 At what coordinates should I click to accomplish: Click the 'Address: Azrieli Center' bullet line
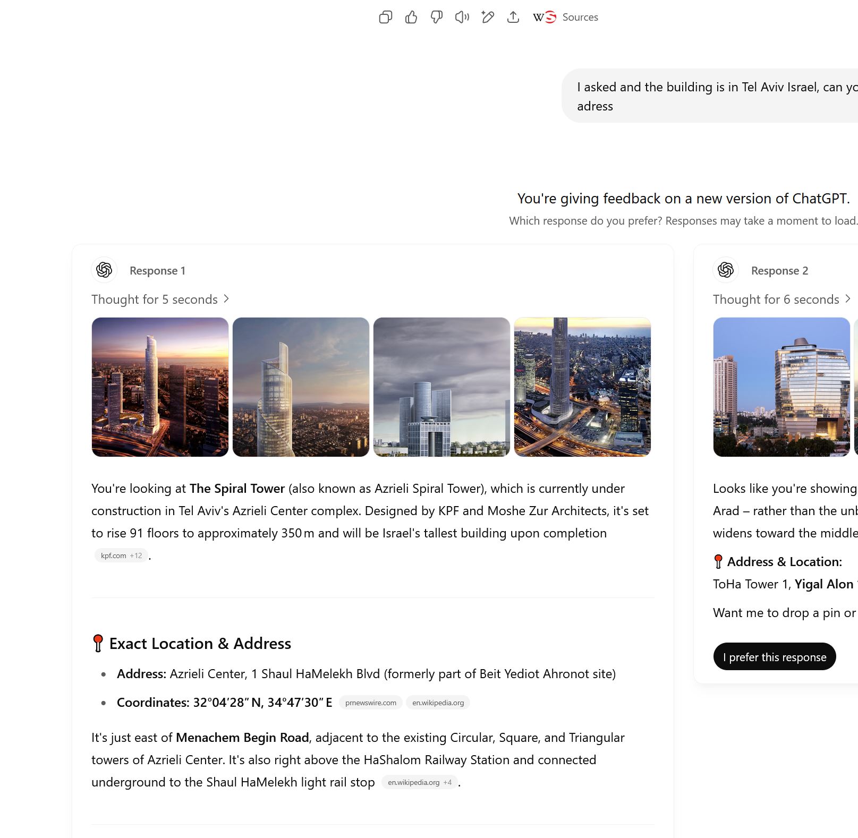(366, 674)
